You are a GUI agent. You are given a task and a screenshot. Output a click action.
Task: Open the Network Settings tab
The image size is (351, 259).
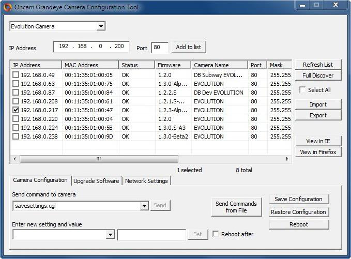click(146, 181)
